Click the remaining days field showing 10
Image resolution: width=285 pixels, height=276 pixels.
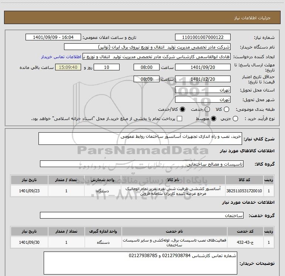pos(107,67)
